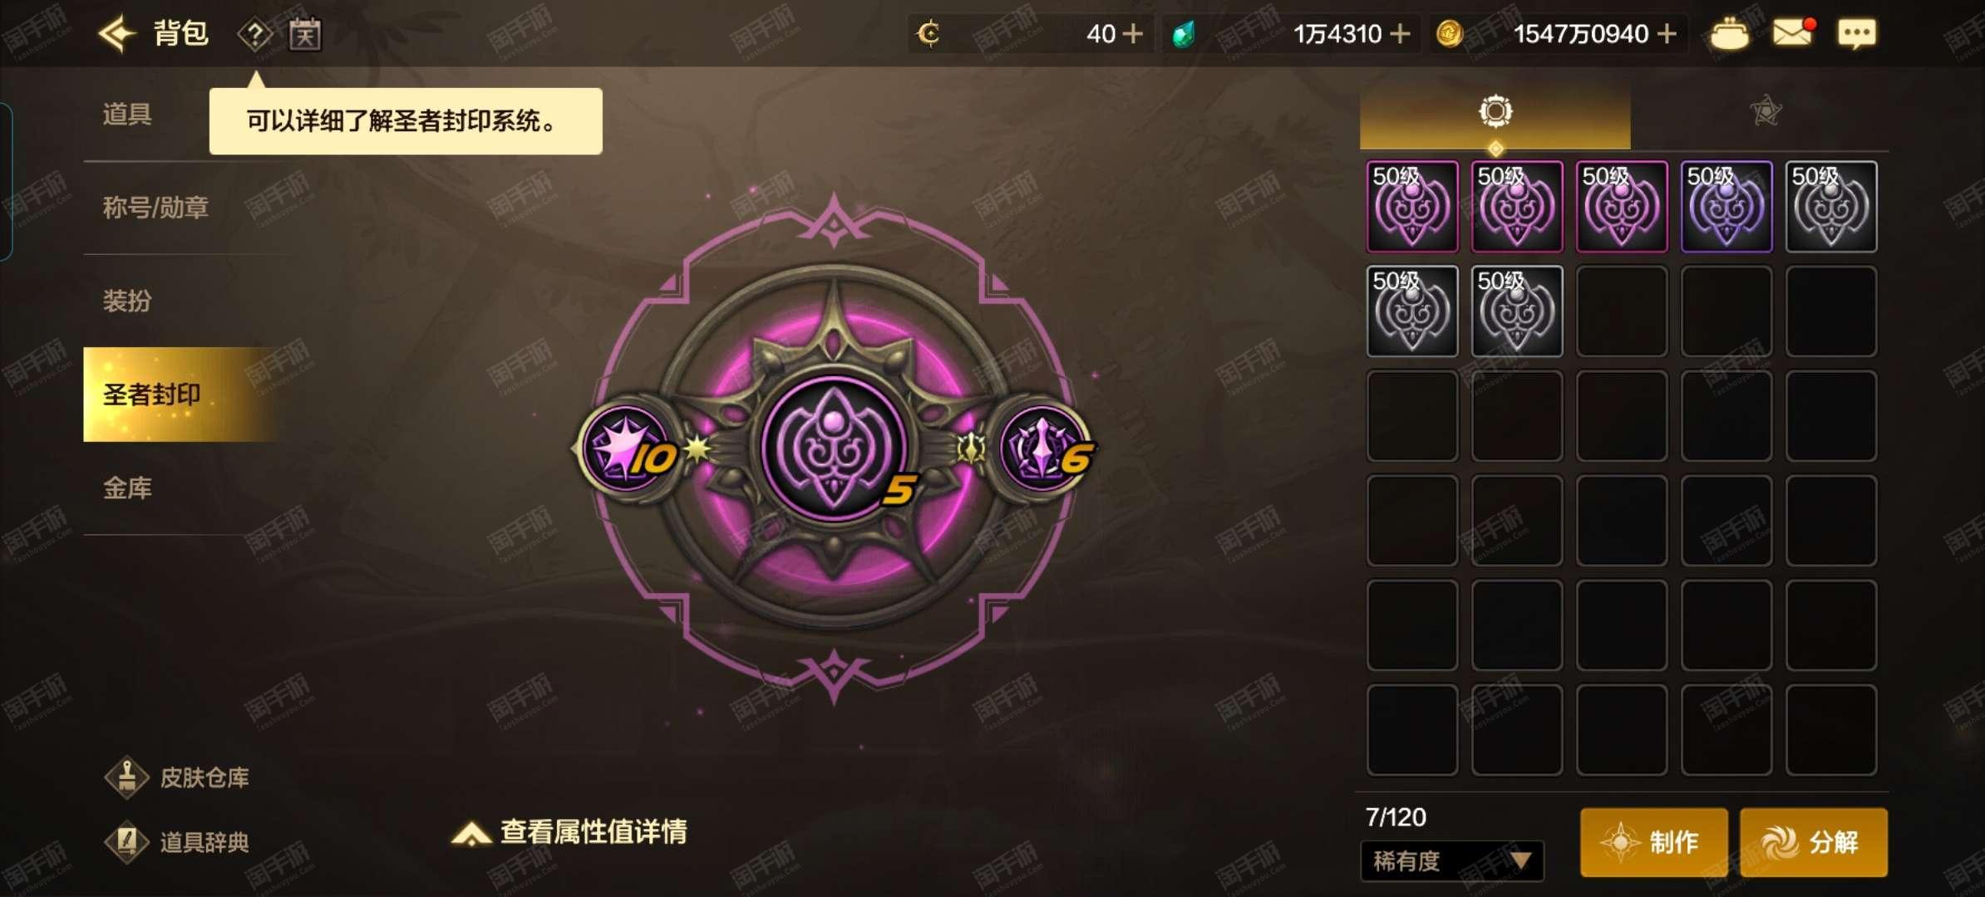Open the calendar icon in header
Screen dimensions: 1985x897
tap(305, 34)
